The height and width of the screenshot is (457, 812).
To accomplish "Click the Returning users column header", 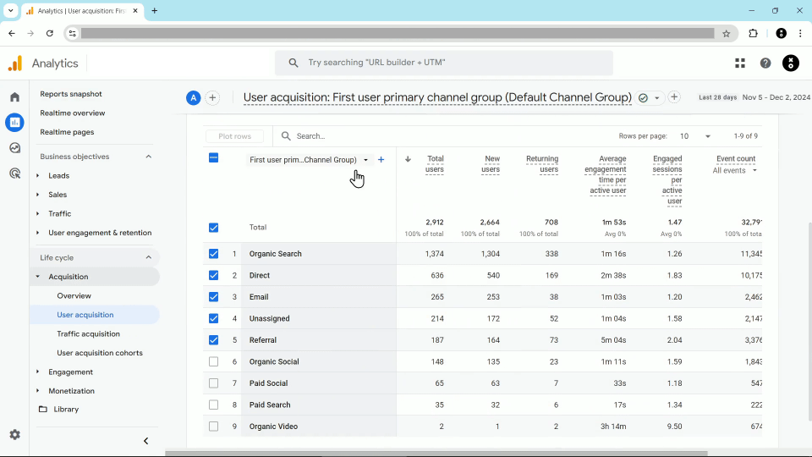I will [541, 163].
